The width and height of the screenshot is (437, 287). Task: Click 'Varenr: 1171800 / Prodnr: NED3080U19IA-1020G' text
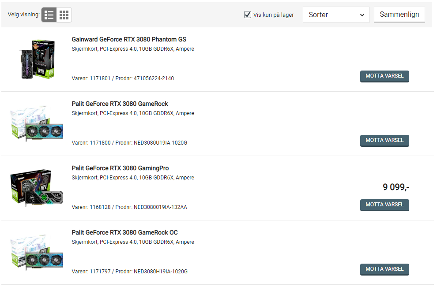coord(129,143)
